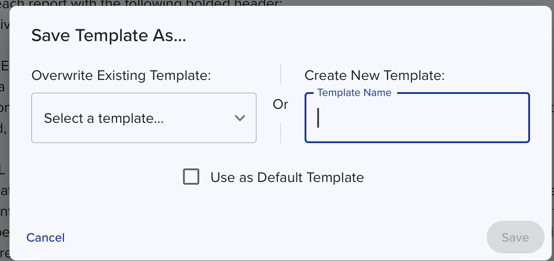The height and width of the screenshot is (261, 554).
Task: Click the 'Create New Template:' heading
Action: (x=375, y=75)
